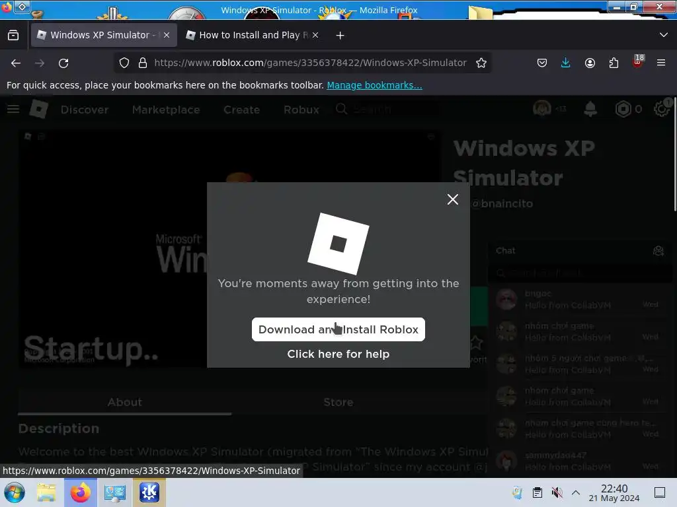Click the taskbar clock showing 22:40
This screenshot has height=507, width=677.
(x=614, y=492)
